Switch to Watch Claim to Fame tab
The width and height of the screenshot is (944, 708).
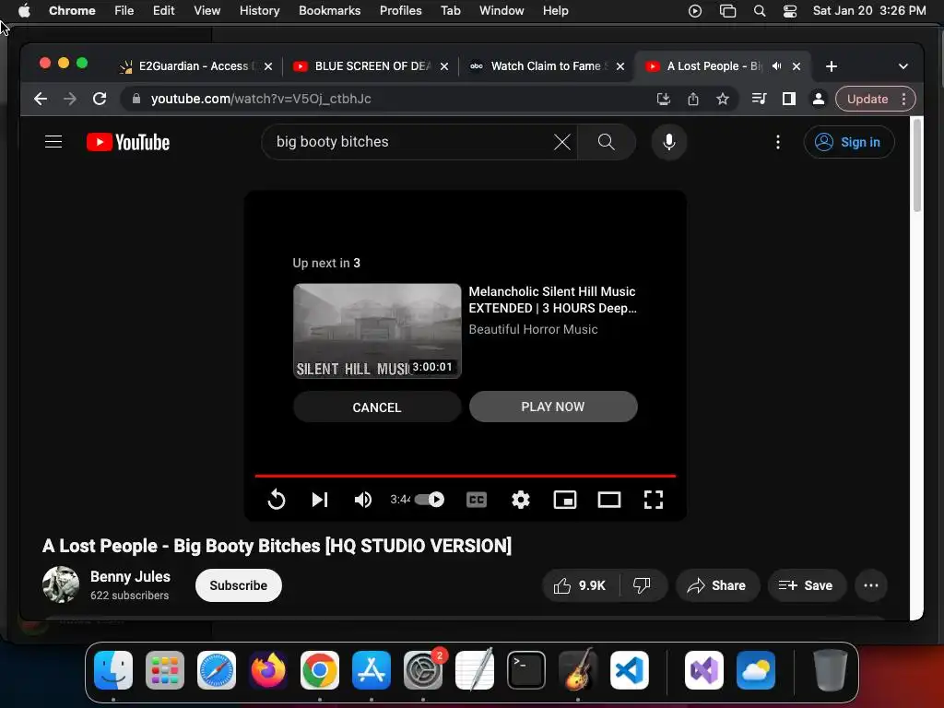[x=546, y=66]
